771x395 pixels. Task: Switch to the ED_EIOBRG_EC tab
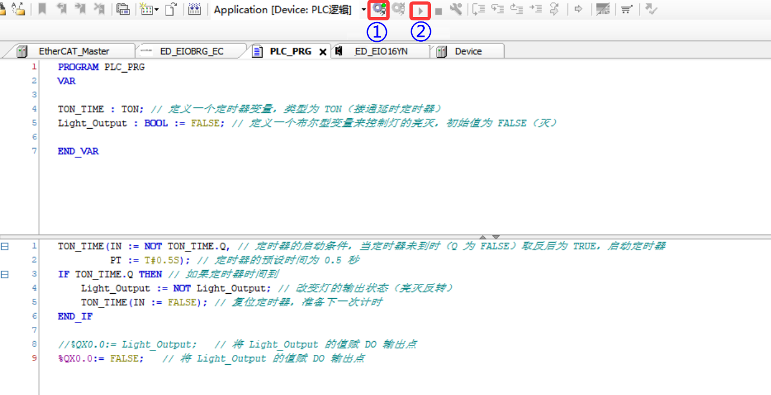coord(192,51)
